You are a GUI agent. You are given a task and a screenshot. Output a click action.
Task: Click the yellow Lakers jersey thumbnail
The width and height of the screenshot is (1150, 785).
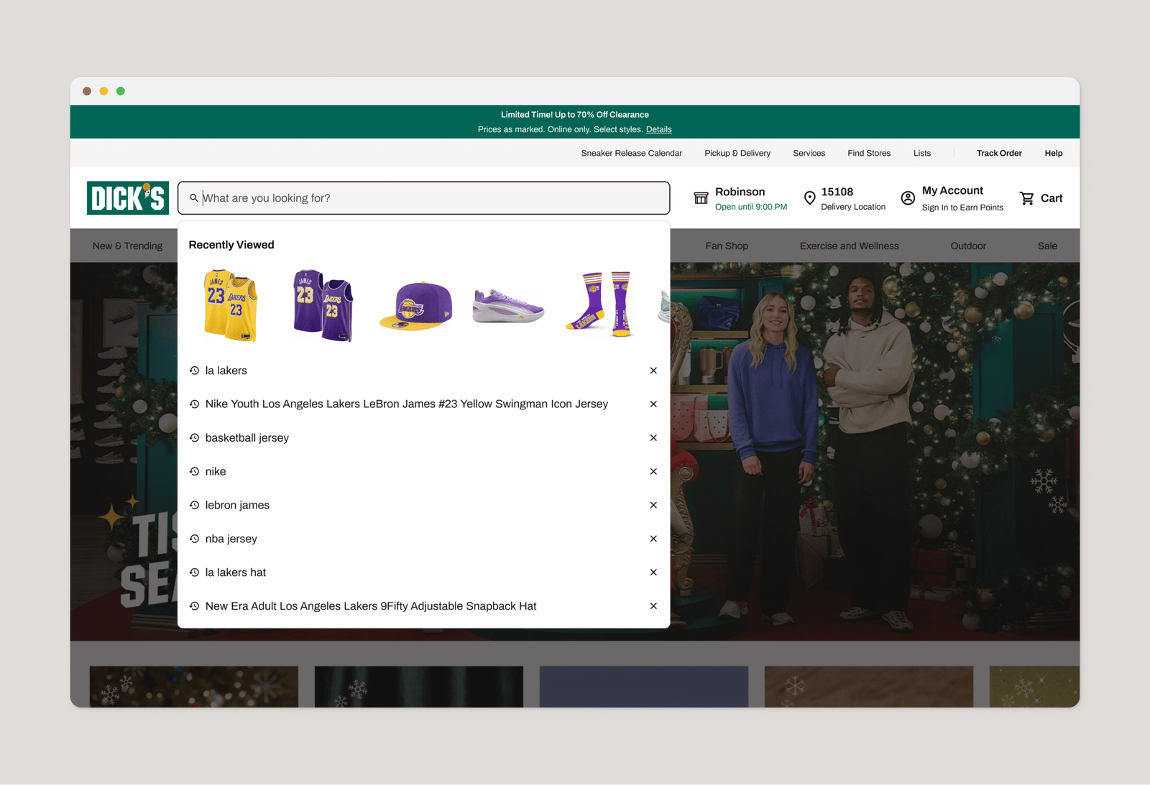coord(230,305)
